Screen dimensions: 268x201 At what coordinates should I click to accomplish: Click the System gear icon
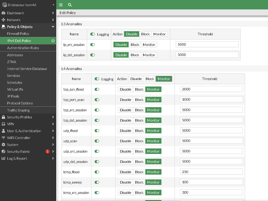3,145
